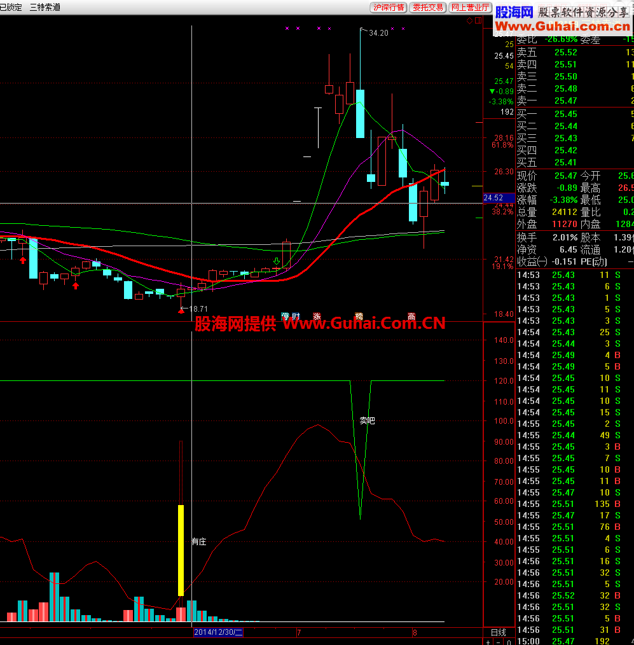634x645 pixels.
Task: Click the 停 info marker on chart
Action: (x=286, y=316)
